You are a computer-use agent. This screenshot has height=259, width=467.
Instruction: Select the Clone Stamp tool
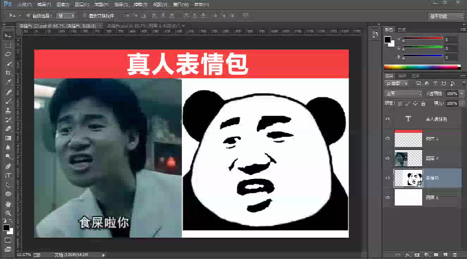[x=8, y=111]
